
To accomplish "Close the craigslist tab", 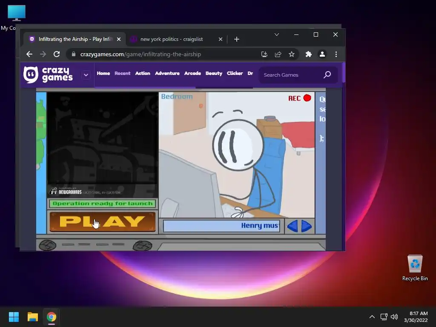I will coord(221,39).
